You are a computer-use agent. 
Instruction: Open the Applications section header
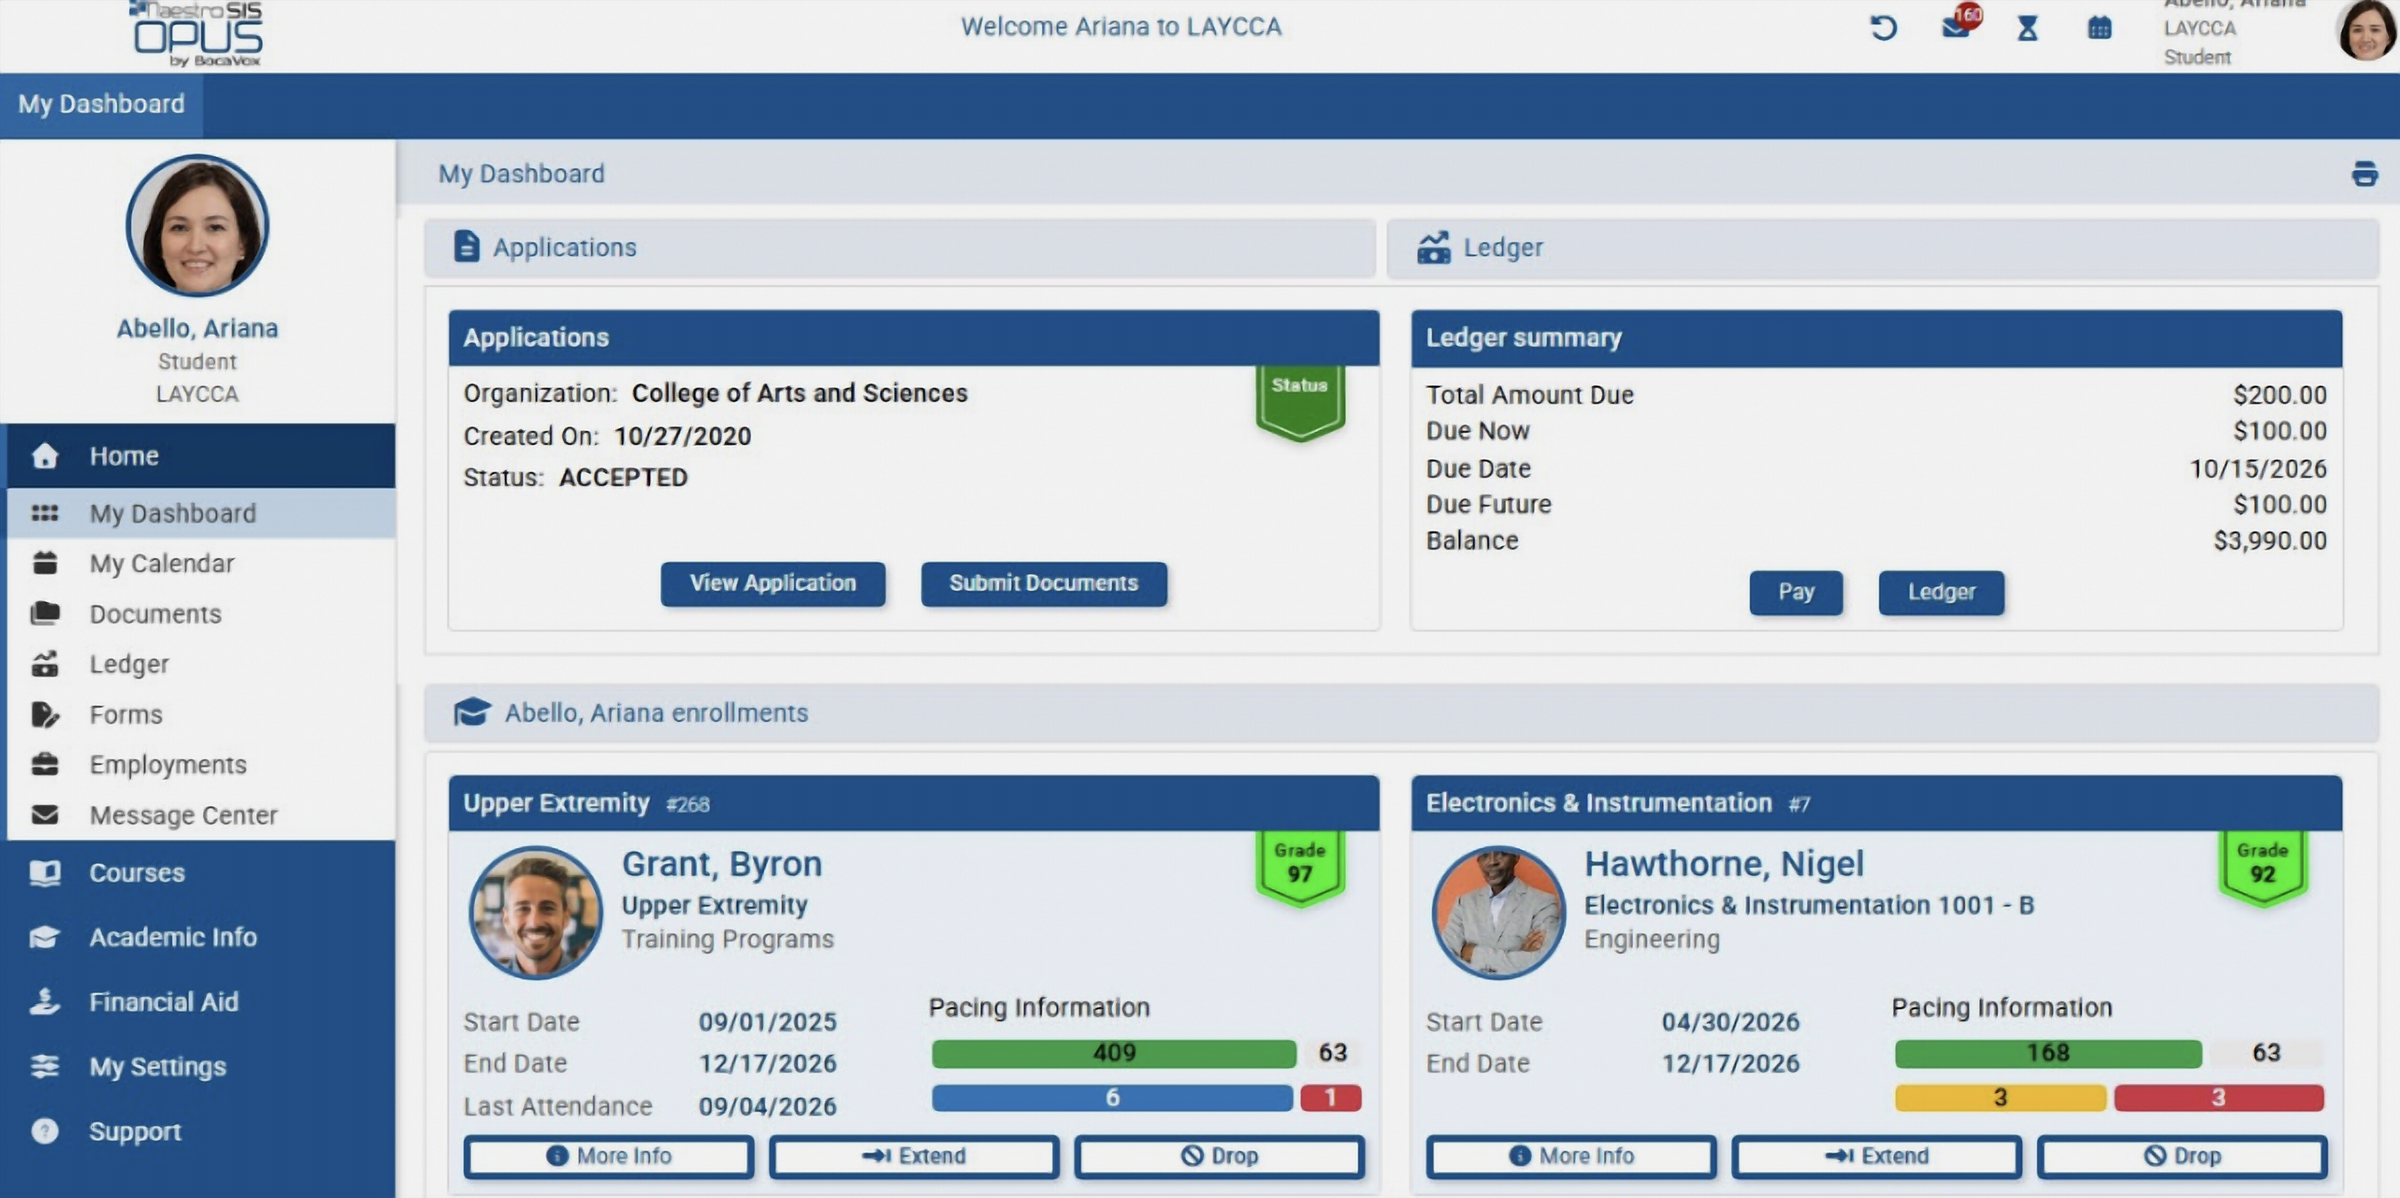[x=900, y=248]
